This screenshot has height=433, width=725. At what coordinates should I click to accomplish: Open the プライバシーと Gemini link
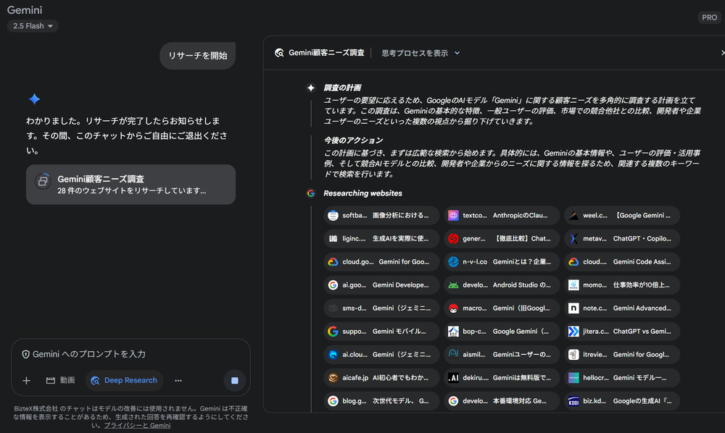pyautogui.click(x=137, y=425)
